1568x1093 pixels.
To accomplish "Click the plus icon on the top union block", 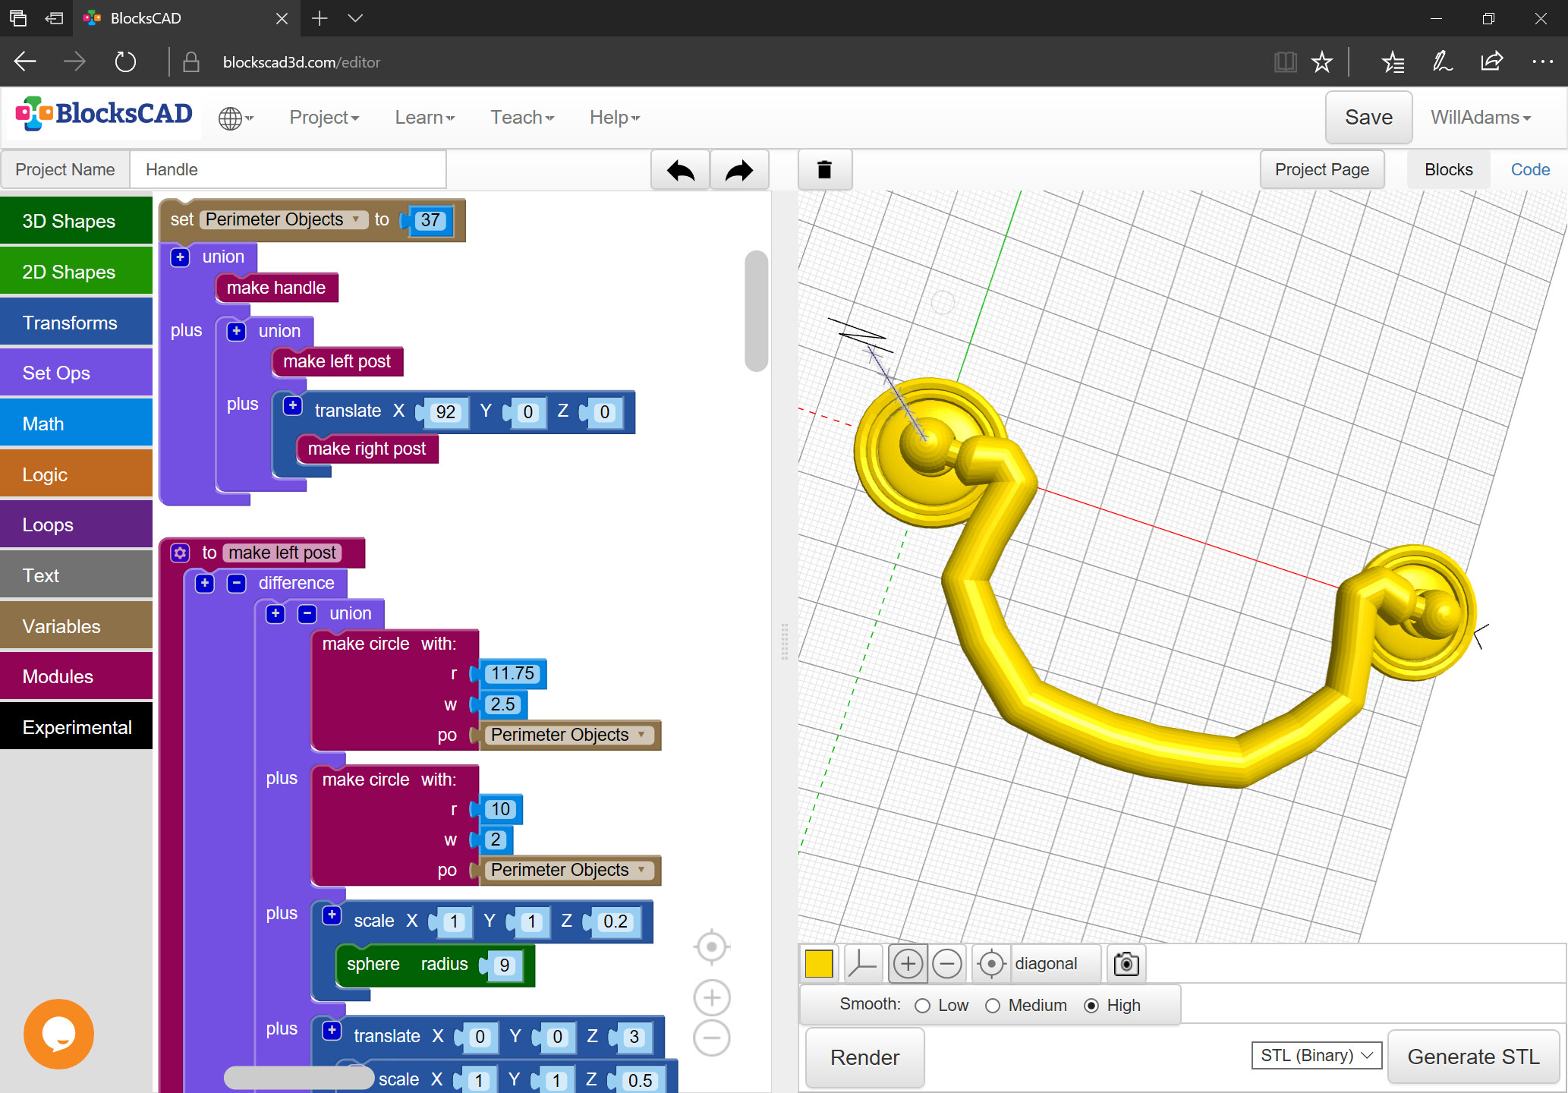I will [180, 257].
